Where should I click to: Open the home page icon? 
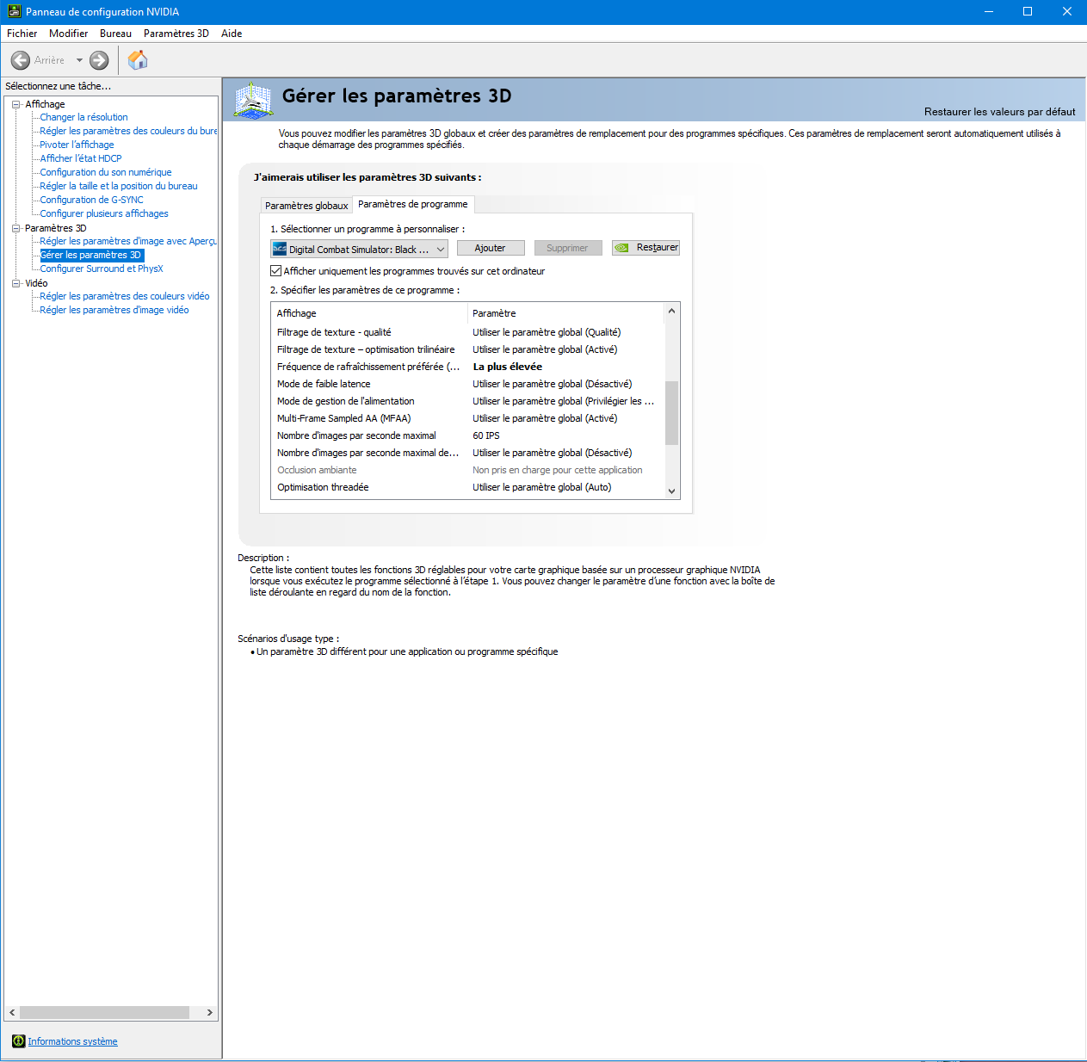click(138, 60)
